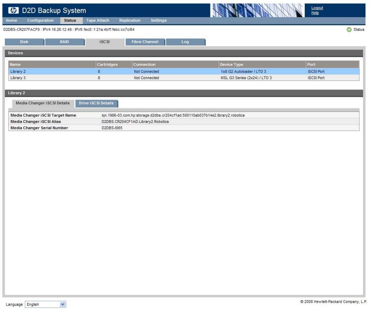Go to Tape Attach menu
369x311 pixels.
[98, 21]
